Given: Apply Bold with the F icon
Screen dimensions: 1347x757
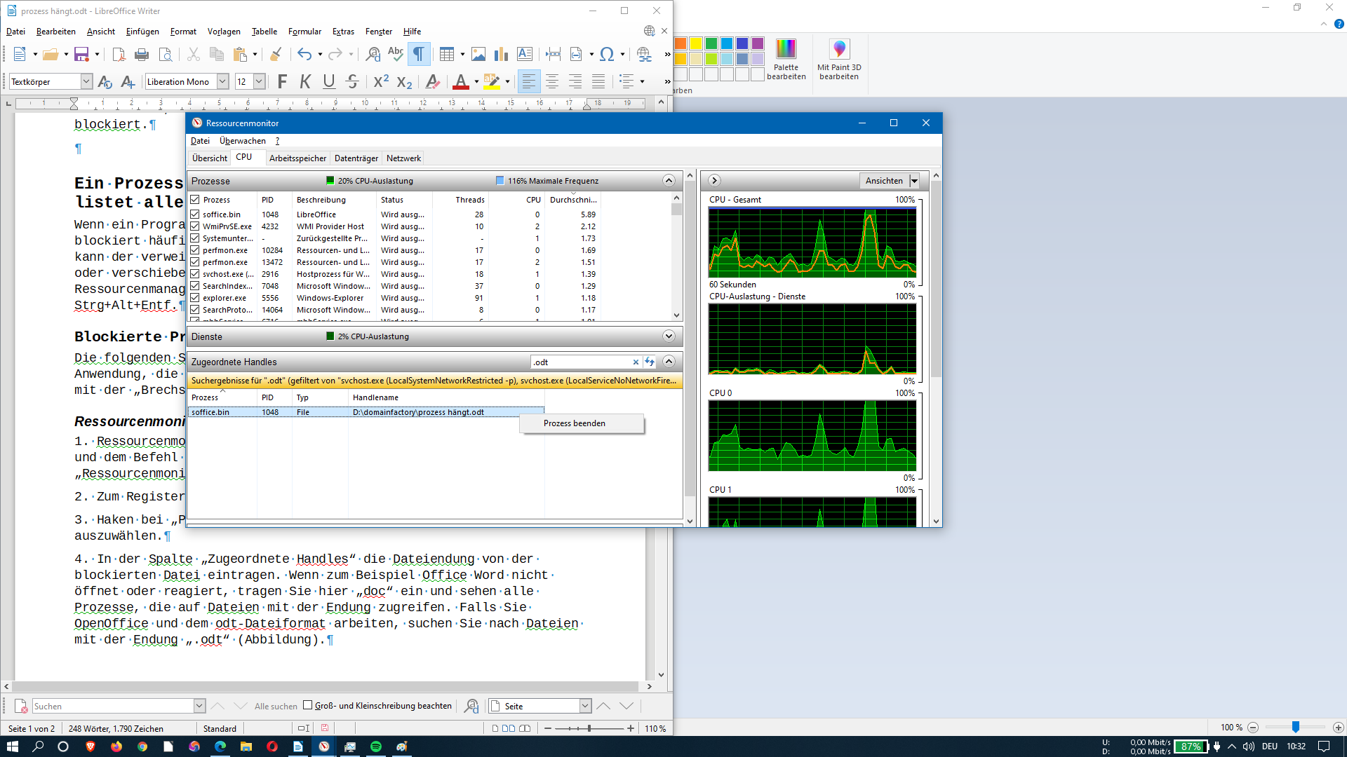Looking at the screenshot, I should tap(282, 82).
